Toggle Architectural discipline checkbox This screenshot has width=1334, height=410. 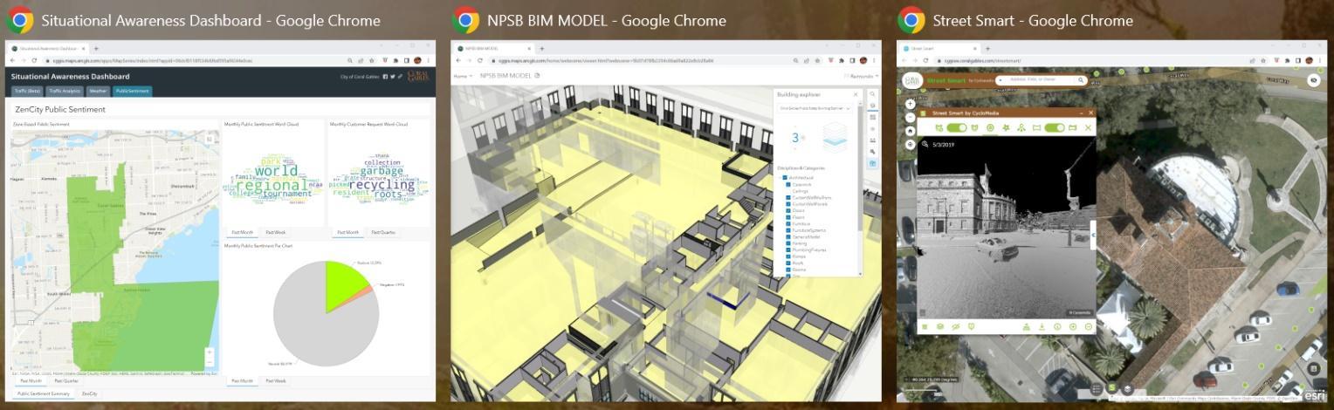click(785, 178)
